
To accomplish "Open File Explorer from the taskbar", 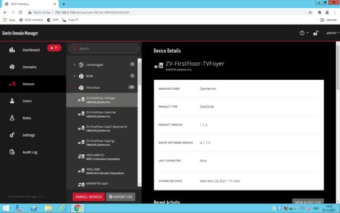I will point(48,208).
